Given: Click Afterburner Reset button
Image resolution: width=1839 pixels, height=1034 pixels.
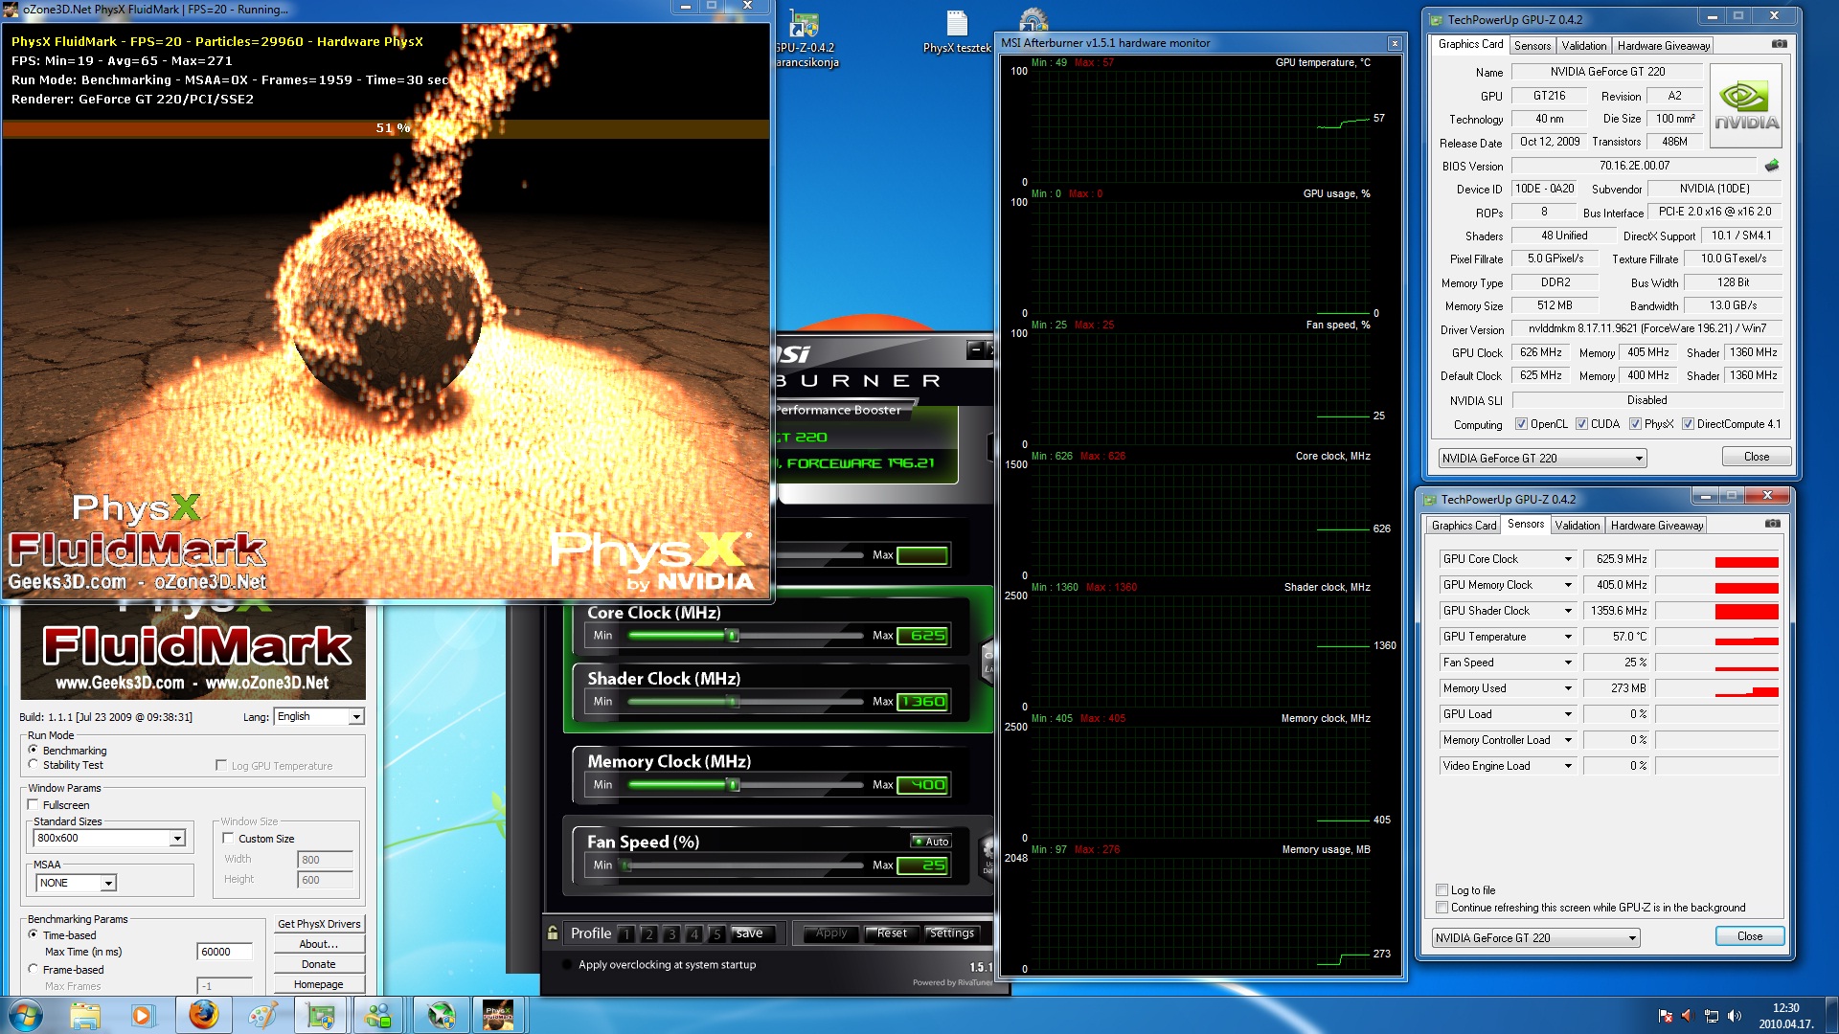Looking at the screenshot, I should [x=892, y=933].
